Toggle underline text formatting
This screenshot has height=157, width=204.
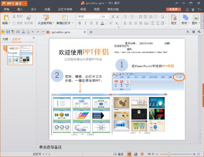(91, 23)
